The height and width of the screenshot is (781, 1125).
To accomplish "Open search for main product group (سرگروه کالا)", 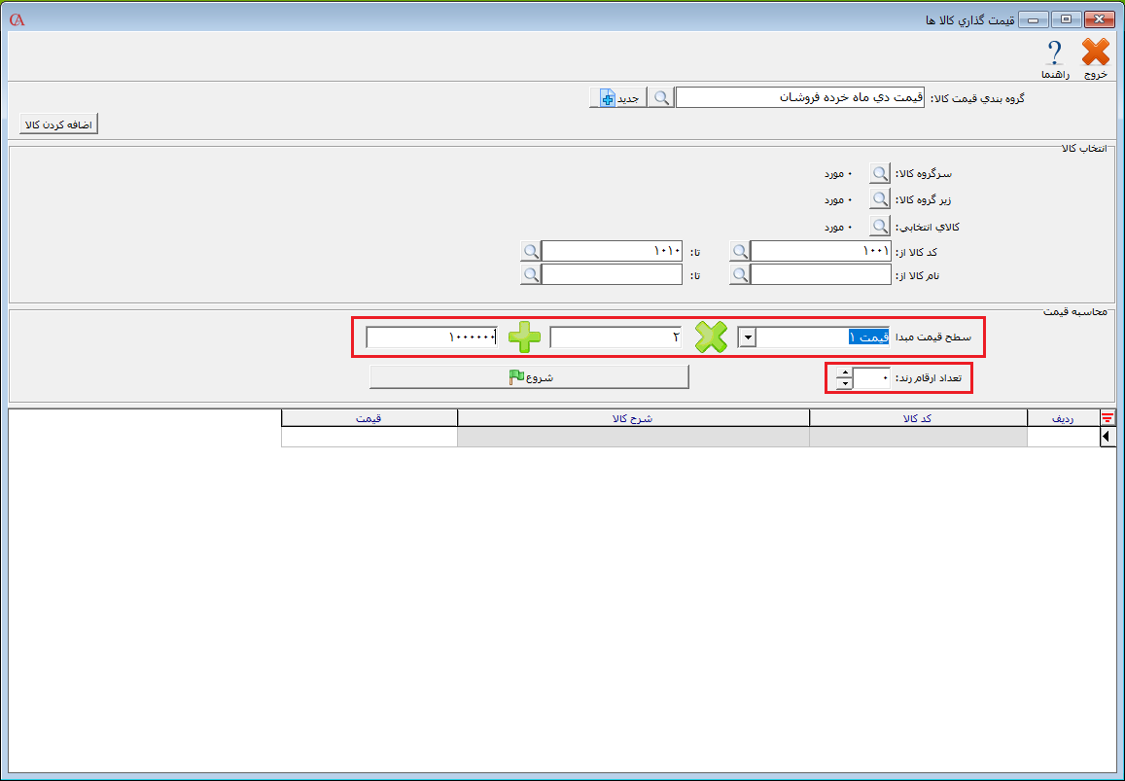I will 879,174.
